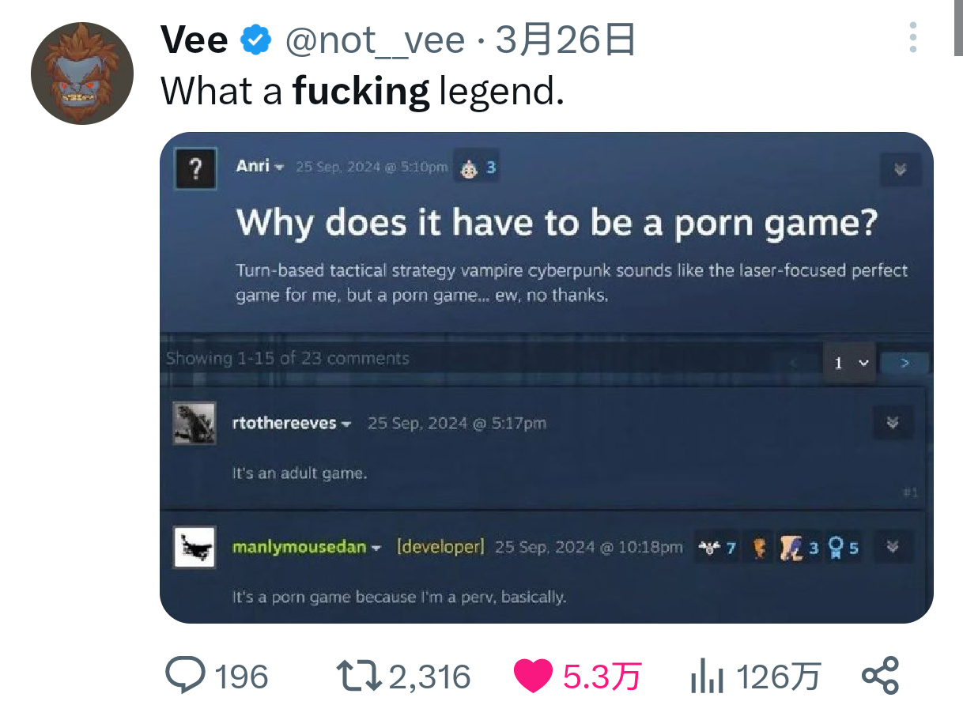
Task: Go to the next comments page arrow
Action: point(905,363)
